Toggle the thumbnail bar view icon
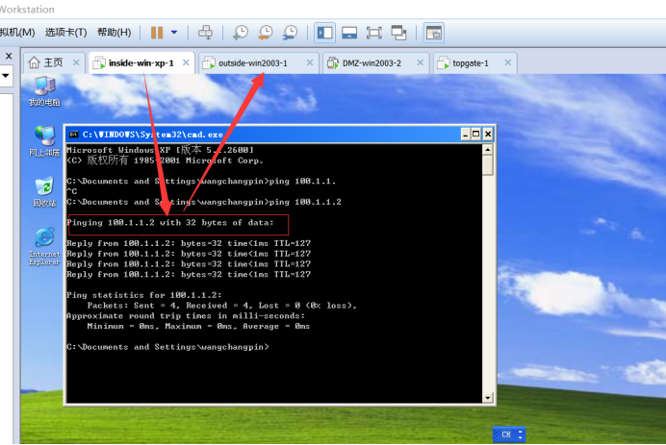The image size is (666, 445). (349, 33)
